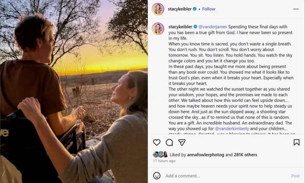This screenshot has height=183, width=305.
Task: Click the sunset post photo
Action: (x=74, y=91)
